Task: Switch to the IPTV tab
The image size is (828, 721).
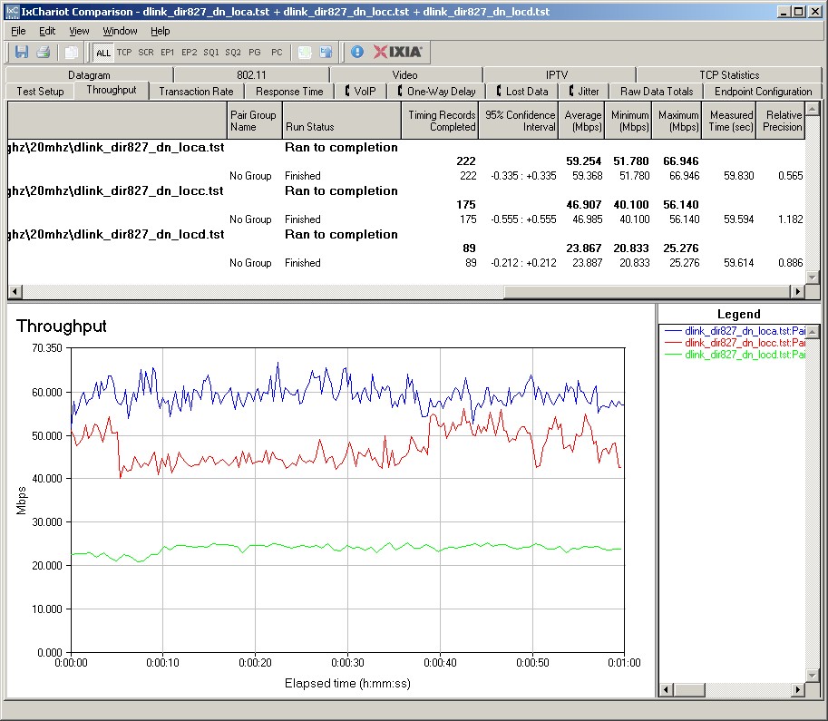Action: [x=557, y=75]
